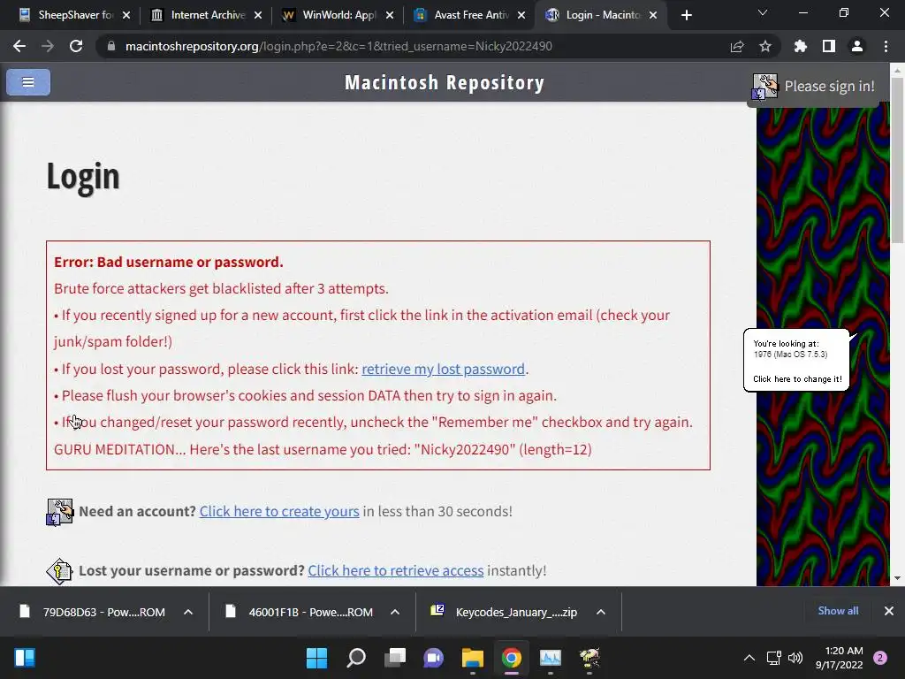Open the SheepShaver taskbar app icon
Viewport: 905px width, 679px height.
coord(589,658)
